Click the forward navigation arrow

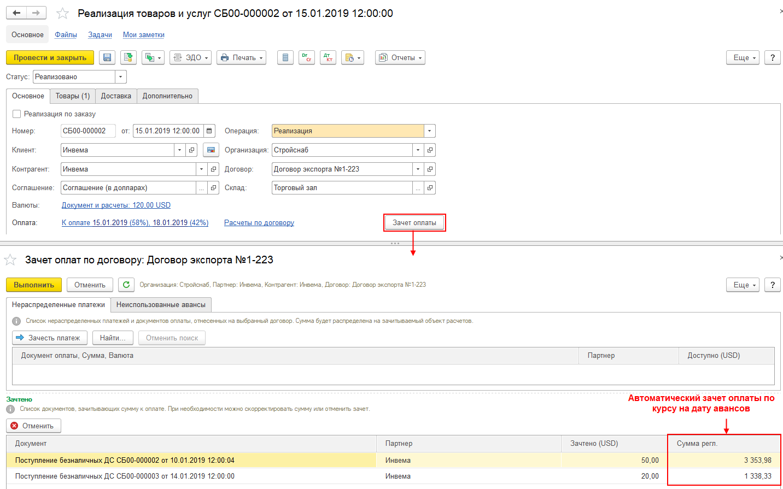[36, 13]
